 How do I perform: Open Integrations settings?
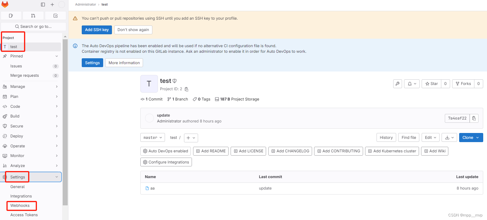pos(31,196)
